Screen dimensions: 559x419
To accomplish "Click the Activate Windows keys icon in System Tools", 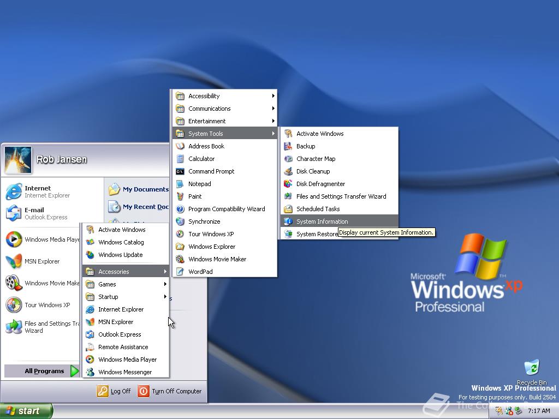I will 288,134.
